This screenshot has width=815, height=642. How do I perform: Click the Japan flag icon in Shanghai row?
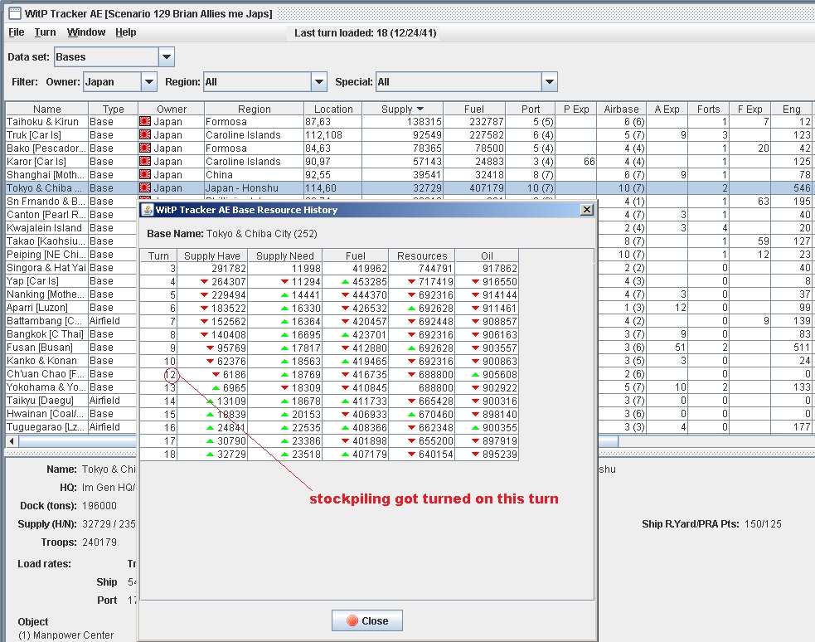(145, 175)
